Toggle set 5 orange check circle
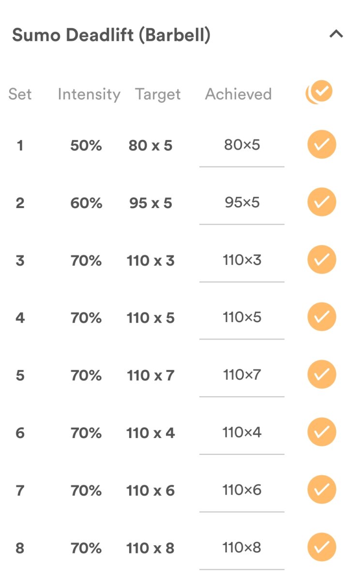 (x=321, y=374)
